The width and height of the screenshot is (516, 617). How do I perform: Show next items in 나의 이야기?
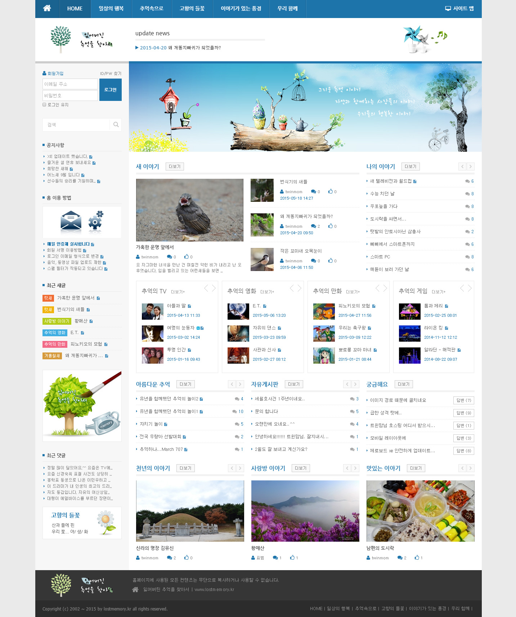470,167
